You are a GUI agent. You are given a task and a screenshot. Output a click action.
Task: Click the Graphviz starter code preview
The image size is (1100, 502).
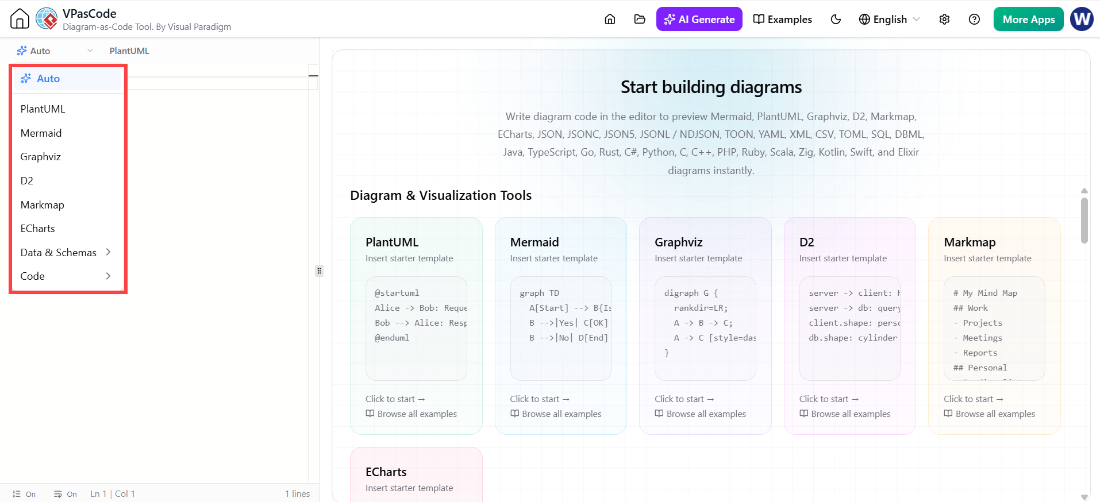[x=705, y=329]
